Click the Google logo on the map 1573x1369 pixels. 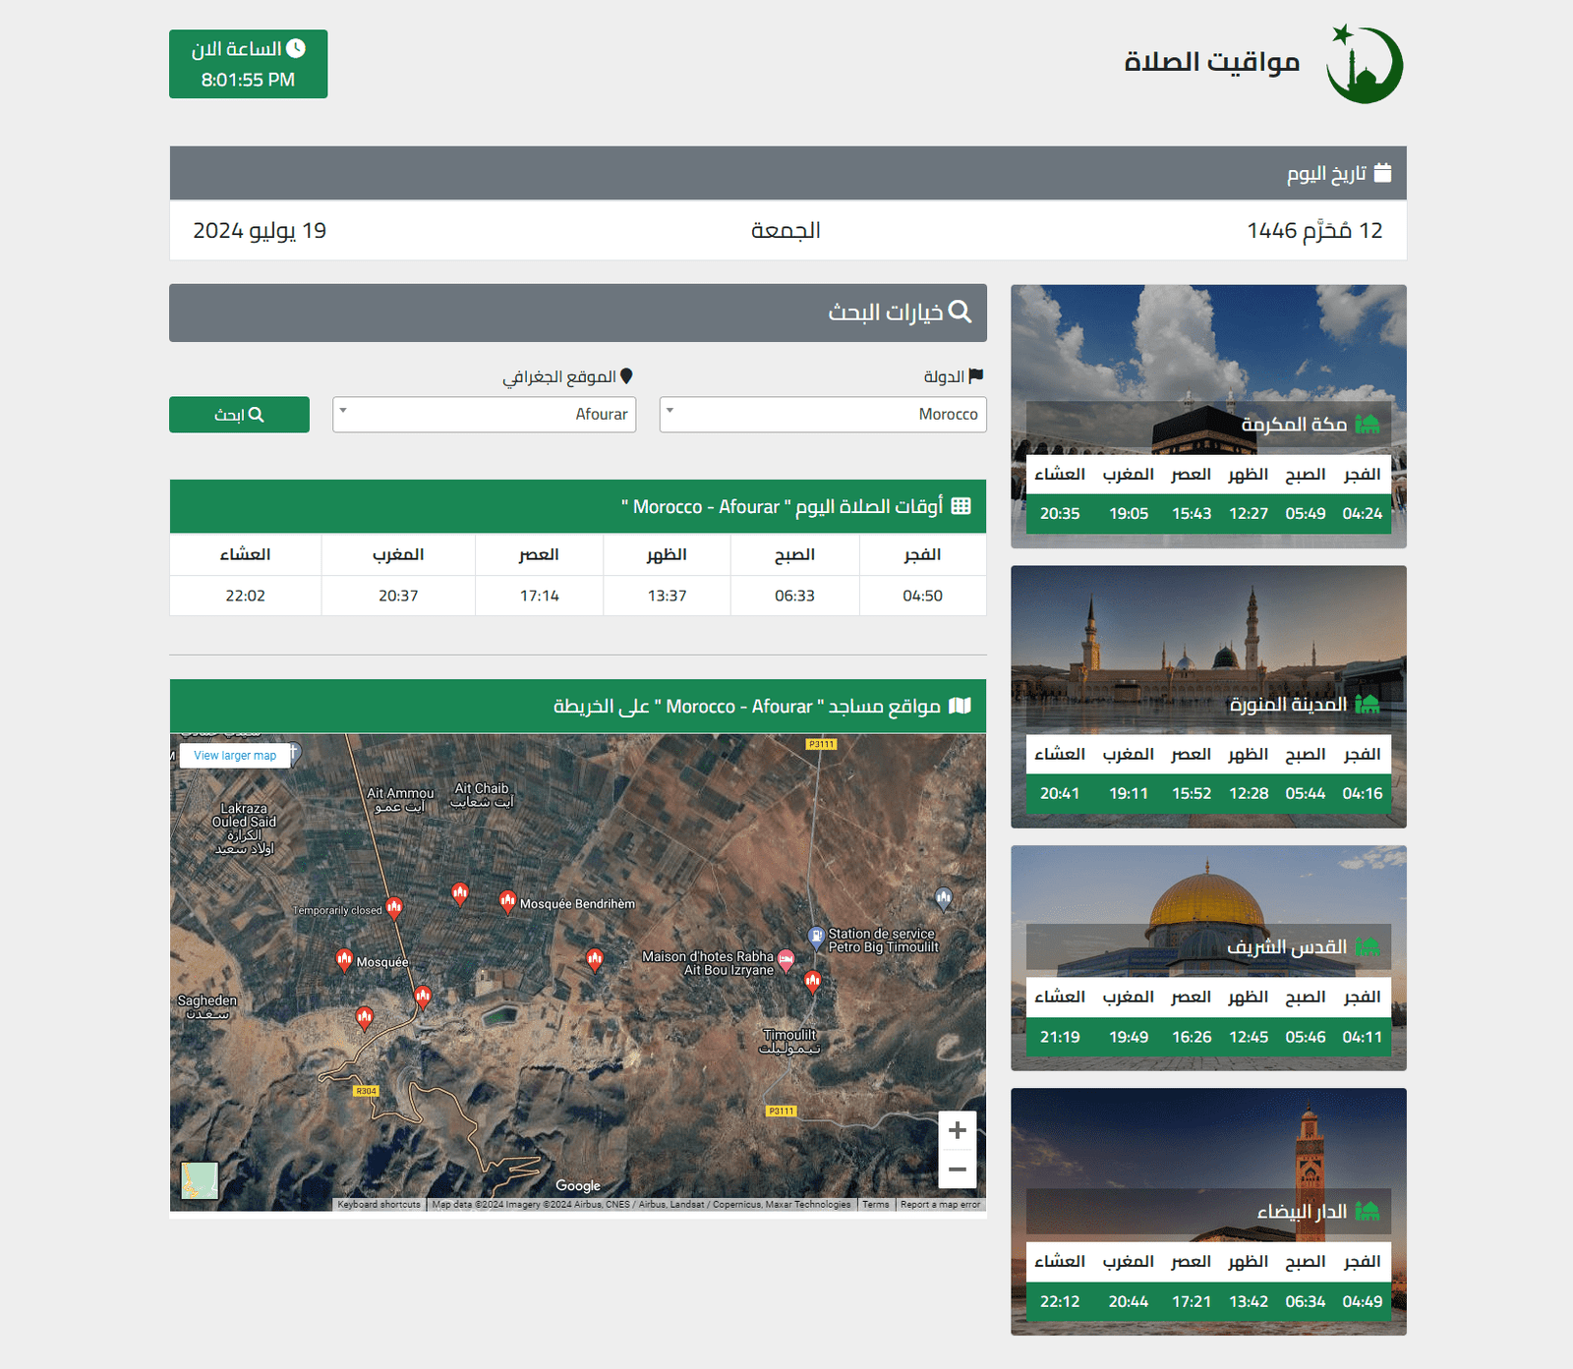[x=578, y=1186]
